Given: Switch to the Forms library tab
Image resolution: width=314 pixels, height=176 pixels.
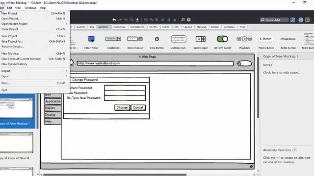Looking at the screenshot, I should 153,27.
